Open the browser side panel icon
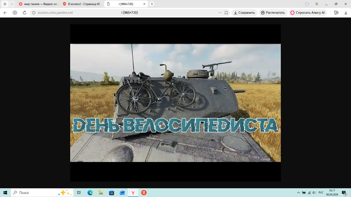 (336, 13)
